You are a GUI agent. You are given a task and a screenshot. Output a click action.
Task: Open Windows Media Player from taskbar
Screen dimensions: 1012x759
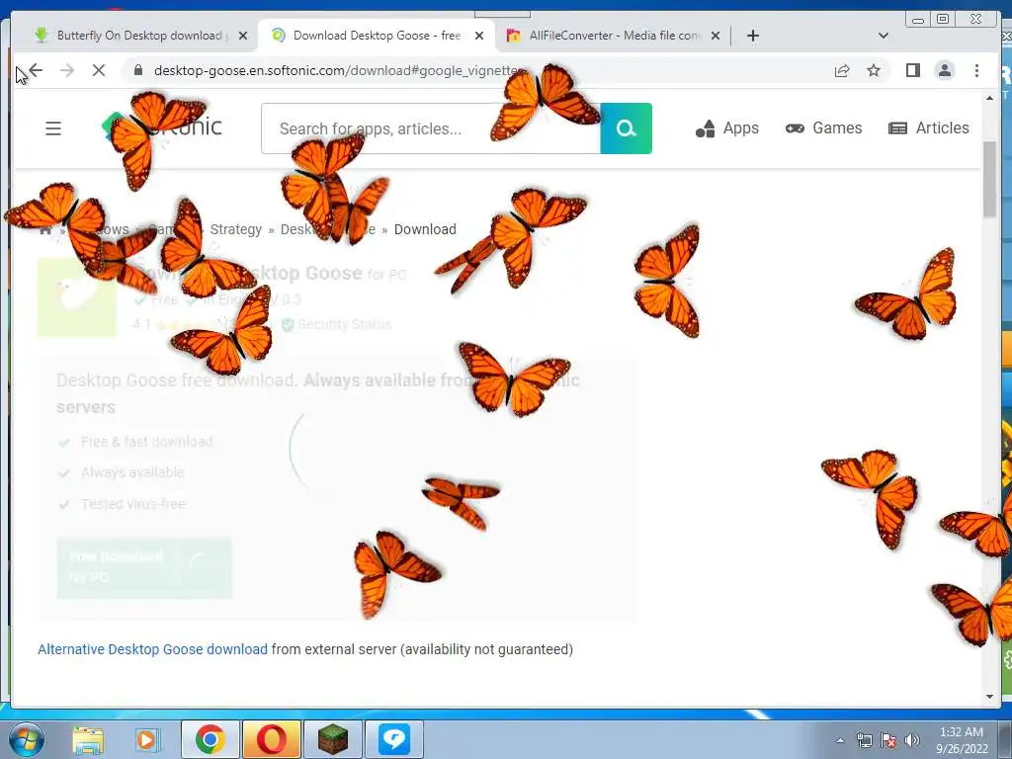coord(147,739)
